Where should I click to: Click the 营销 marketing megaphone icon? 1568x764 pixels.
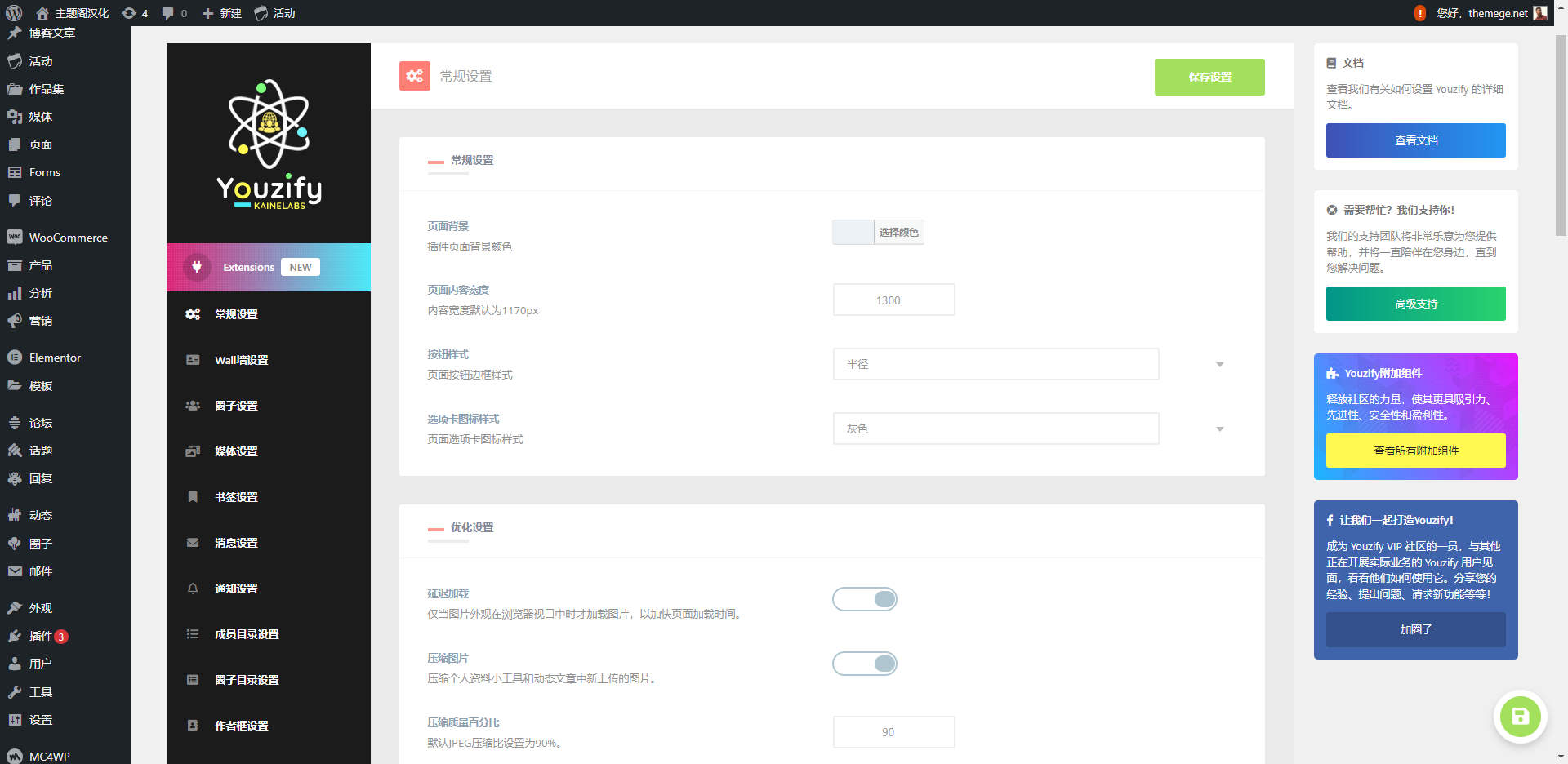point(15,321)
